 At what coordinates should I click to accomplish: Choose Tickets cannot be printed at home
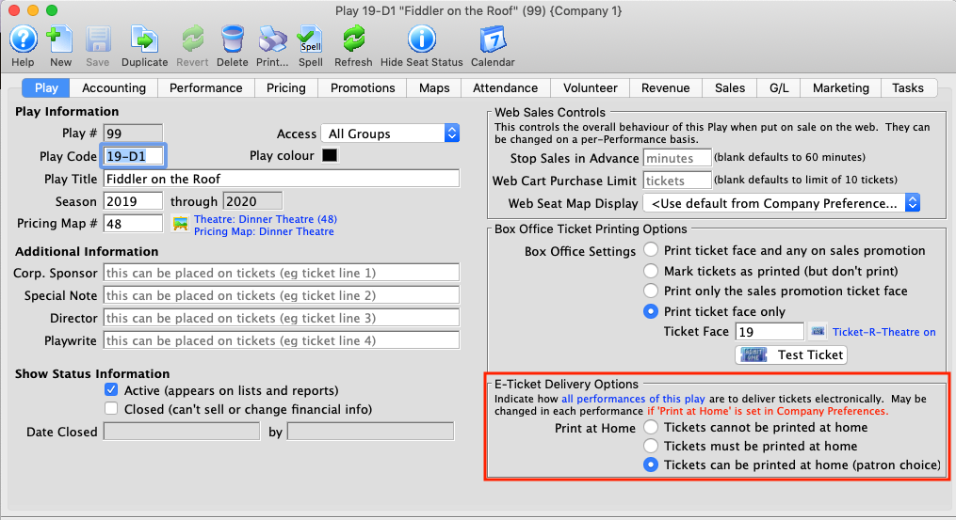(x=651, y=427)
